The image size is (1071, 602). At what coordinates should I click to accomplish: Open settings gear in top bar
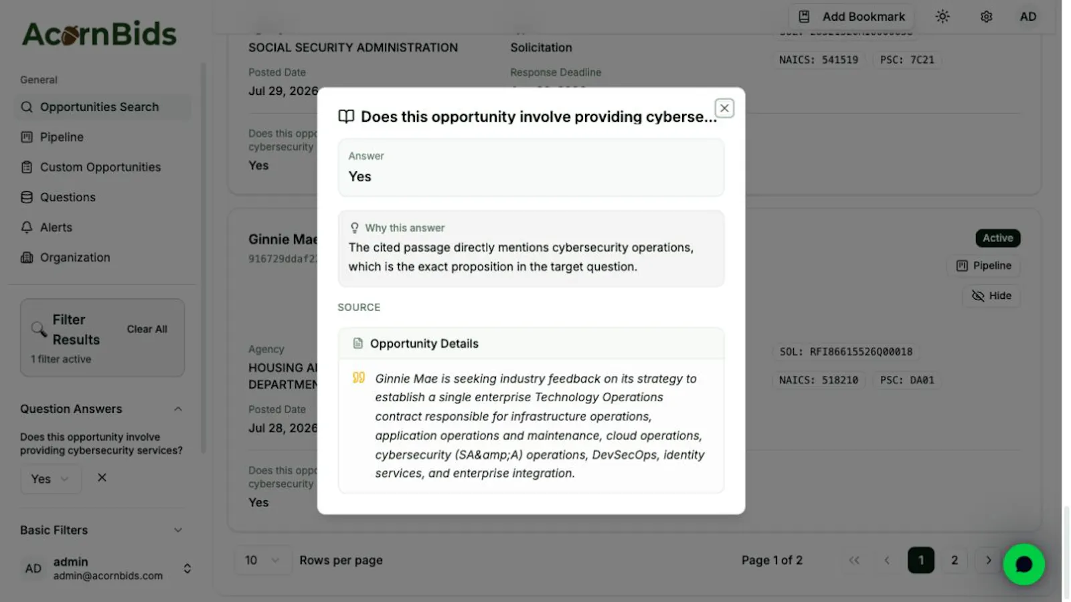[x=986, y=17]
